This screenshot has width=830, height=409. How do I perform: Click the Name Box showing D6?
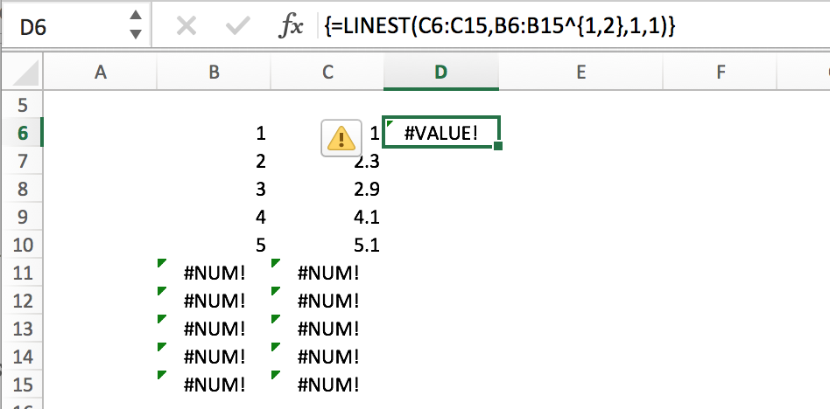(x=61, y=26)
